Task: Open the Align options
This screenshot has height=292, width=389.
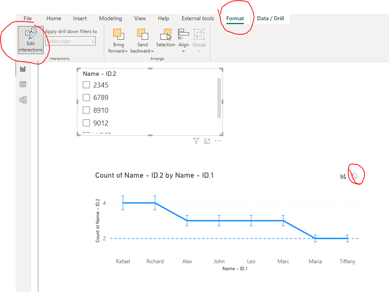Action: click(x=183, y=40)
